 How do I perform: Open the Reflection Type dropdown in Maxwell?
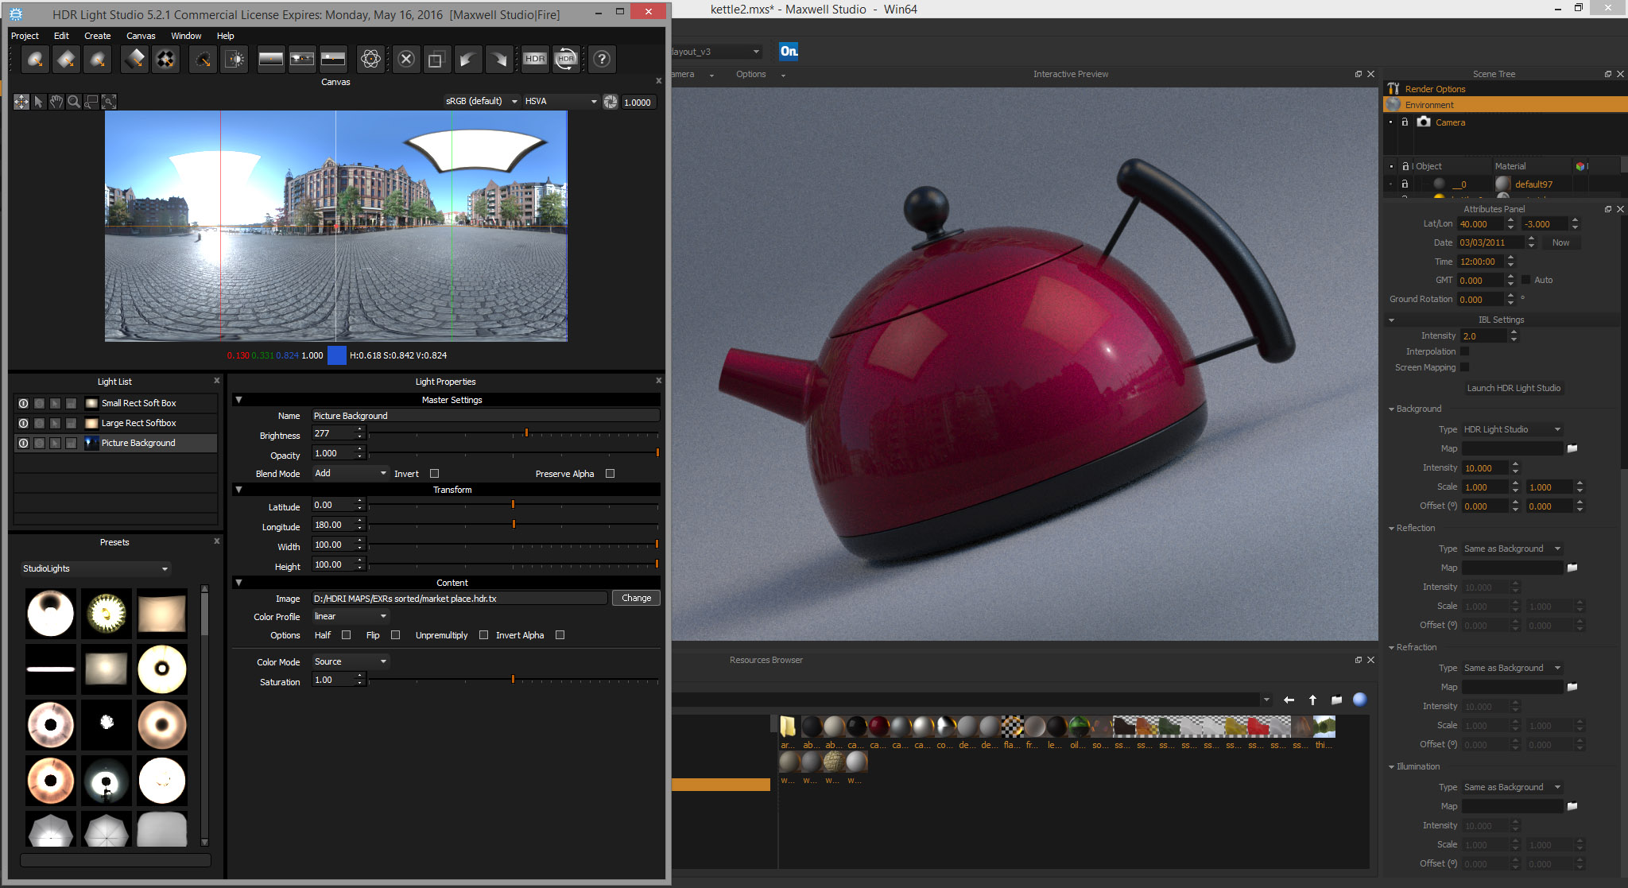click(1512, 549)
